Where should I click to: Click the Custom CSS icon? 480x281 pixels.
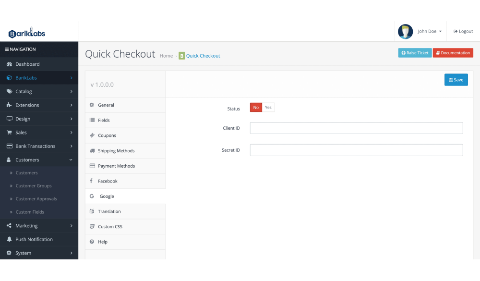[92, 227]
